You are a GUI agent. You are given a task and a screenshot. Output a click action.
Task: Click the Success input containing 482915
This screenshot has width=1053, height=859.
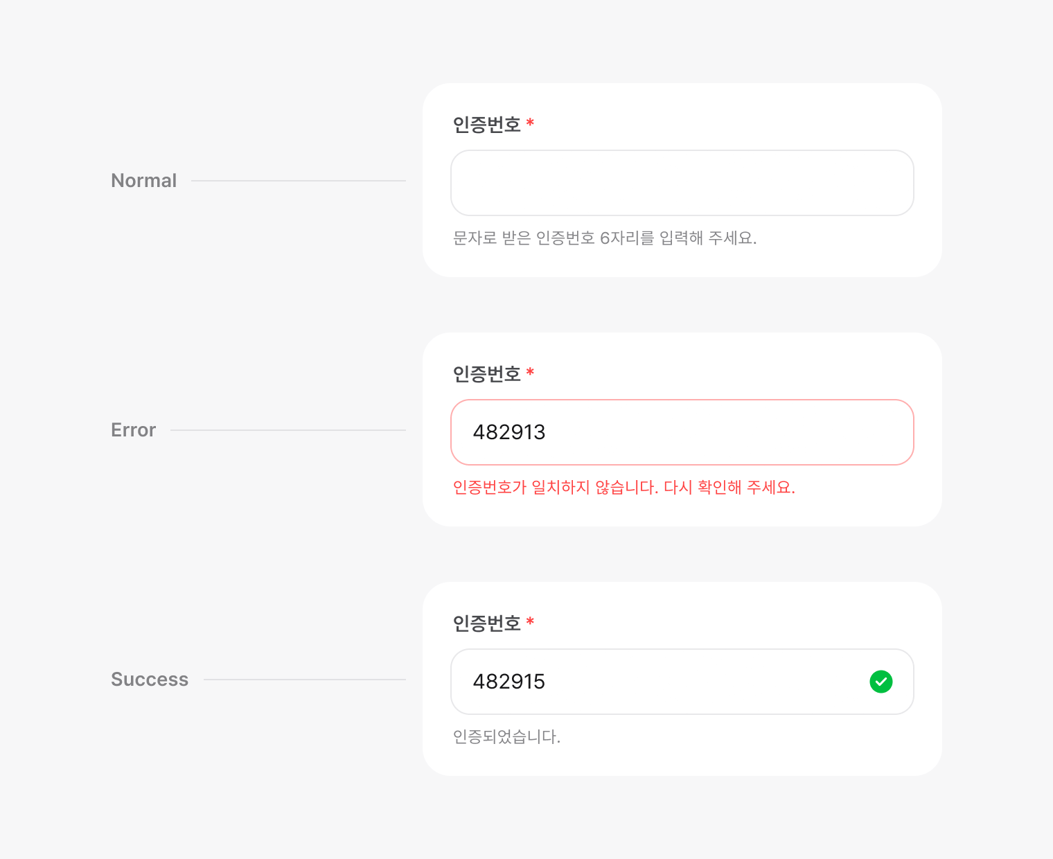click(682, 682)
